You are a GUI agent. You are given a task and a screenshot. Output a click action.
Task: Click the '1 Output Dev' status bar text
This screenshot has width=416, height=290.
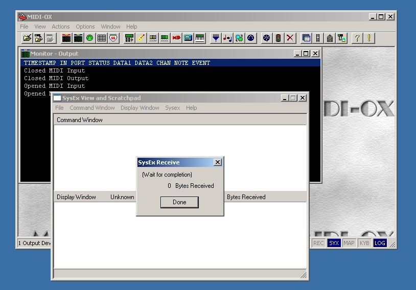click(34, 243)
